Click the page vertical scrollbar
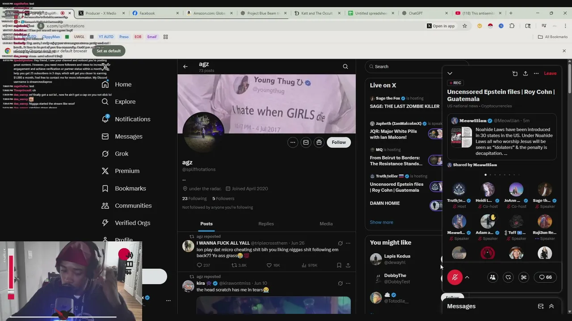Screen dimensions: 572x321 (569, 186)
